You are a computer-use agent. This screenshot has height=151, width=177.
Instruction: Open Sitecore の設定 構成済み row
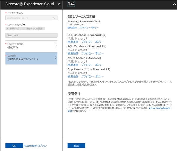pos(31,46)
